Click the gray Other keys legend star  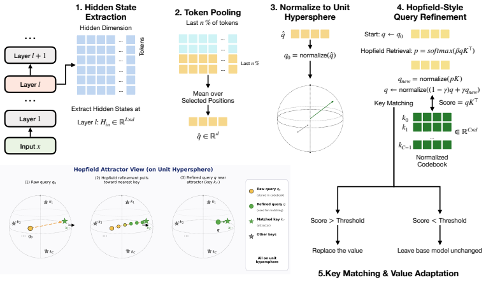point(252,236)
